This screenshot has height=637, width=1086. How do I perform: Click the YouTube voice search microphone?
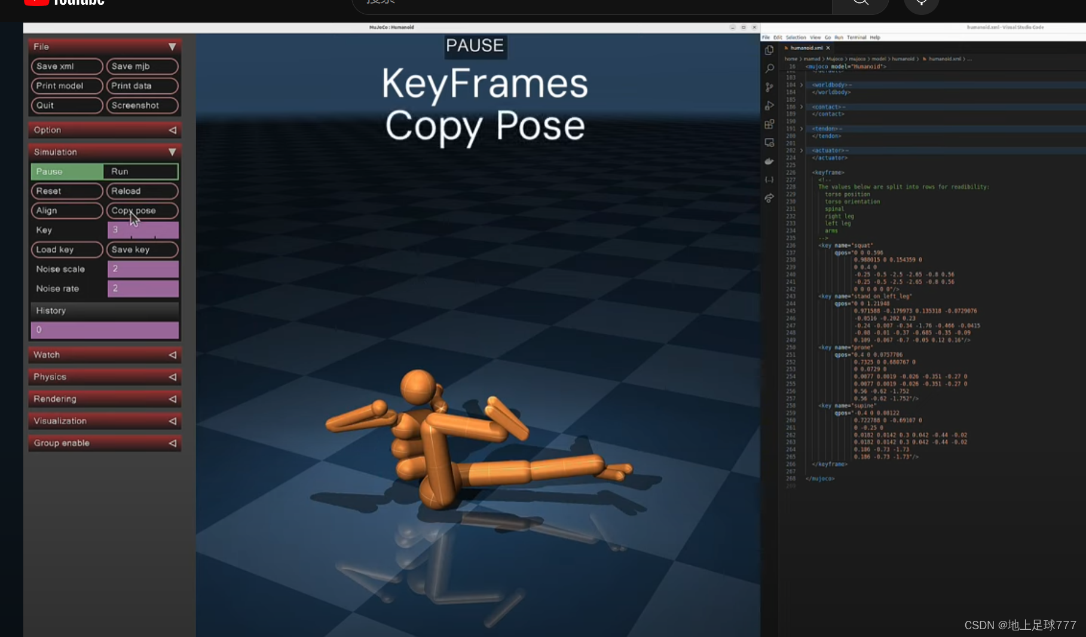click(921, 4)
